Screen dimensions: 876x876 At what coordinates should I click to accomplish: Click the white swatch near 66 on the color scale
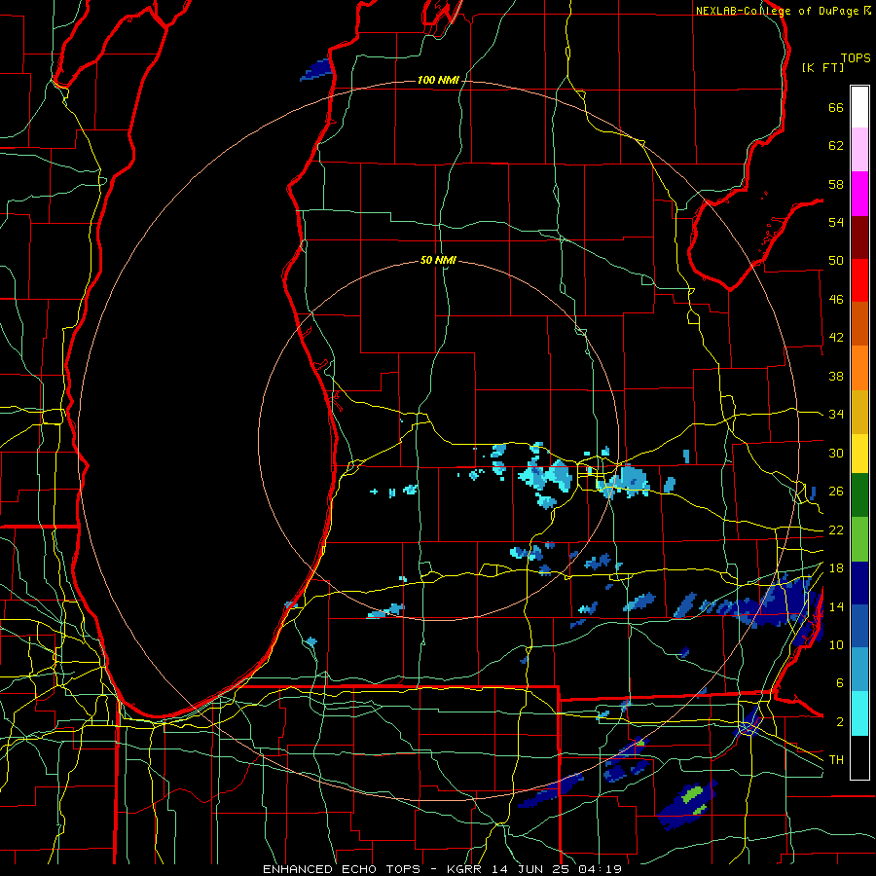(859, 107)
